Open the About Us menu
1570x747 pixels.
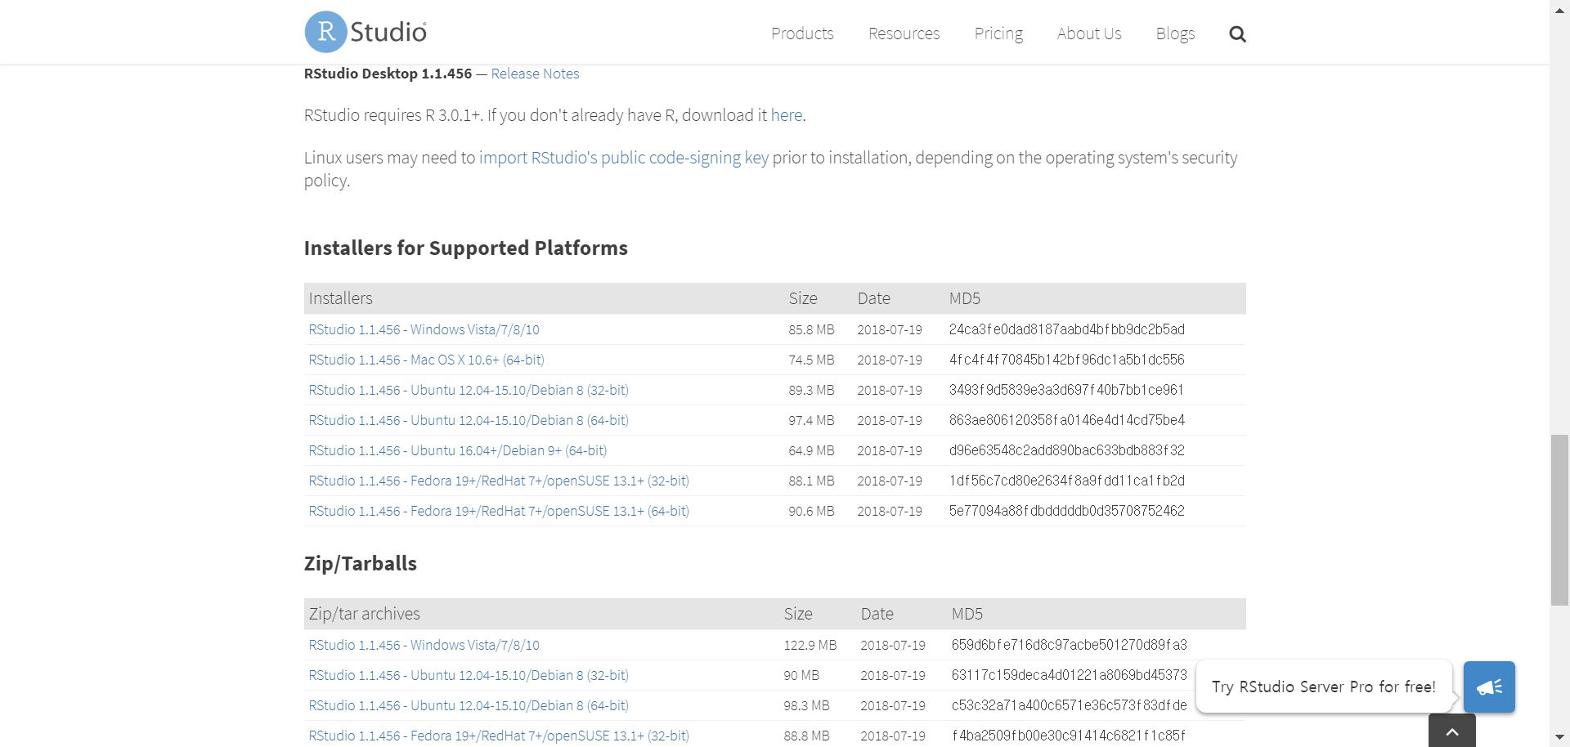point(1089,34)
